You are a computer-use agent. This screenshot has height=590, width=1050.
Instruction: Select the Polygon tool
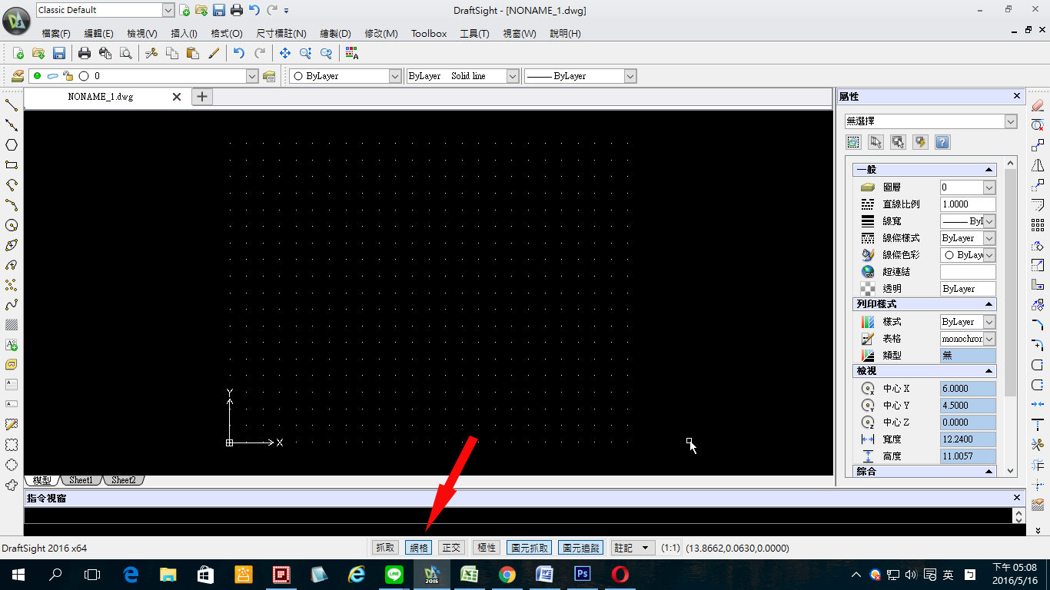pos(12,145)
